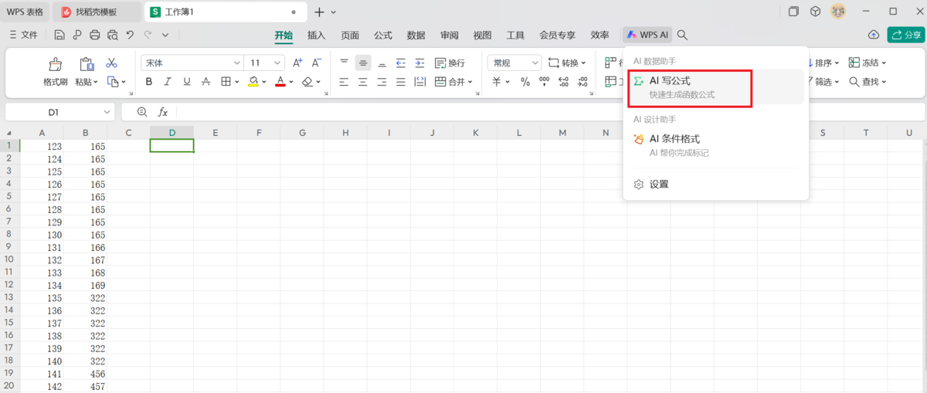Align text right in cell

pos(382,81)
